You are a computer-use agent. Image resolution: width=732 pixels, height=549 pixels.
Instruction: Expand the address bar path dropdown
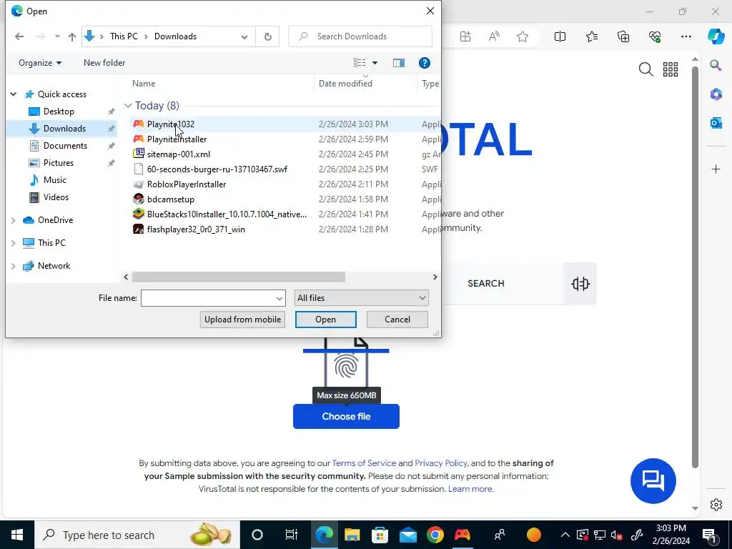[x=244, y=37]
